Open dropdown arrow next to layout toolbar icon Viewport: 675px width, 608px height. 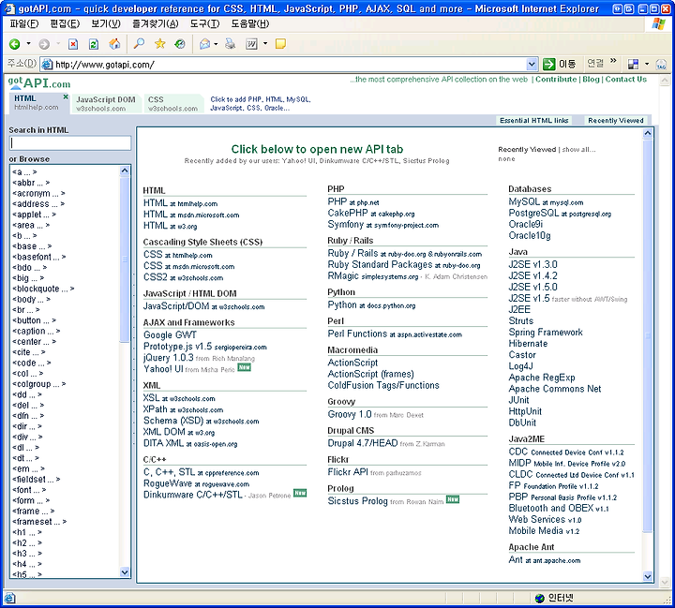(x=647, y=64)
